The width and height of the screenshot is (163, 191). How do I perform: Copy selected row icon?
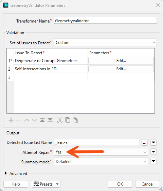coord(68,120)
